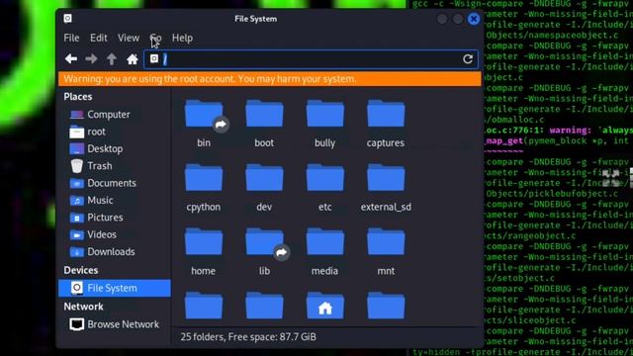Select the bin folder icon

pyautogui.click(x=204, y=115)
